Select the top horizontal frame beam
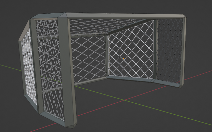The image size is (212, 132). click(x=126, y=16)
